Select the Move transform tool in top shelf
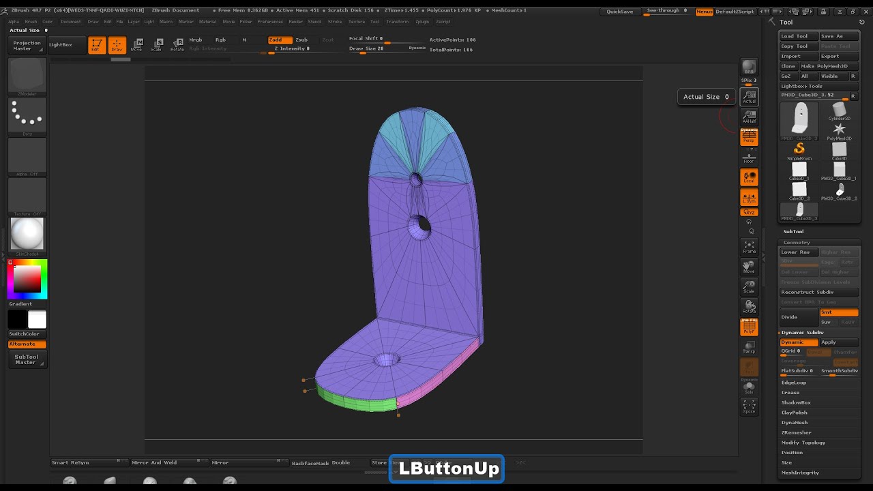 tap(137, 45)
